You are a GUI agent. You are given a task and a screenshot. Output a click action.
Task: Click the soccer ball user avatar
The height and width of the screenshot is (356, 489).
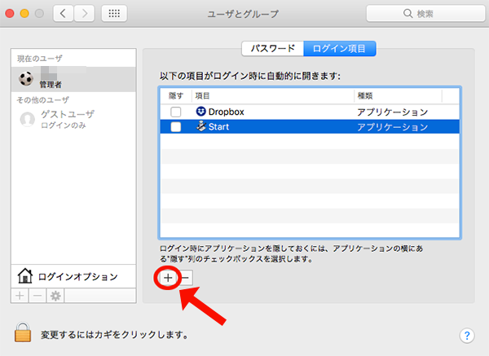pyautogui.click(x=26, y=79)
